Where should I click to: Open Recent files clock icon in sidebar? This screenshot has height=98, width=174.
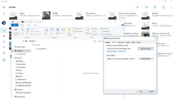[x=4, y=42]
